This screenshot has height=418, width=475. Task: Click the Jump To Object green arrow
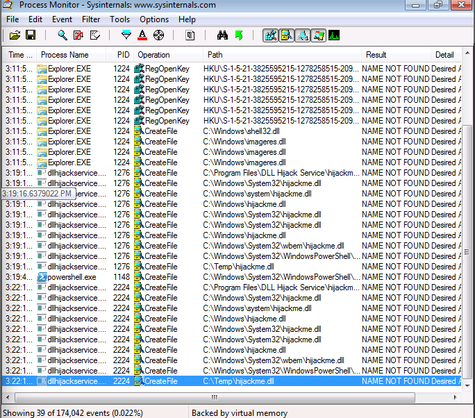(239, 35)
